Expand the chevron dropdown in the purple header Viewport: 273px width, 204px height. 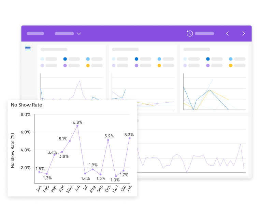[x=79, y=33]
